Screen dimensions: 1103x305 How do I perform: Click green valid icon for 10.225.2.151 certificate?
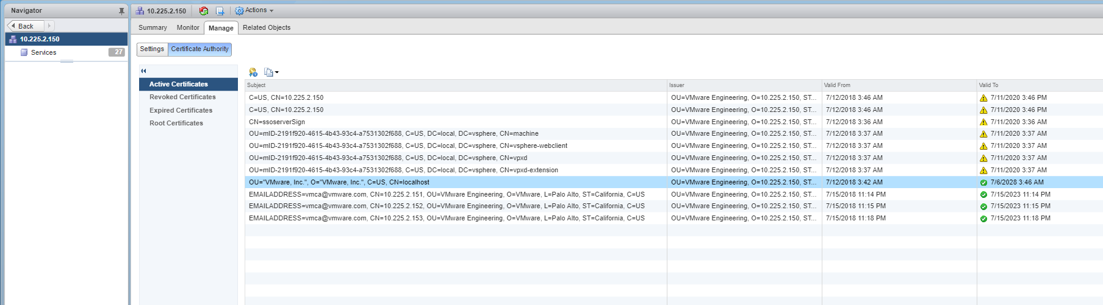click(x=983, y=195)
